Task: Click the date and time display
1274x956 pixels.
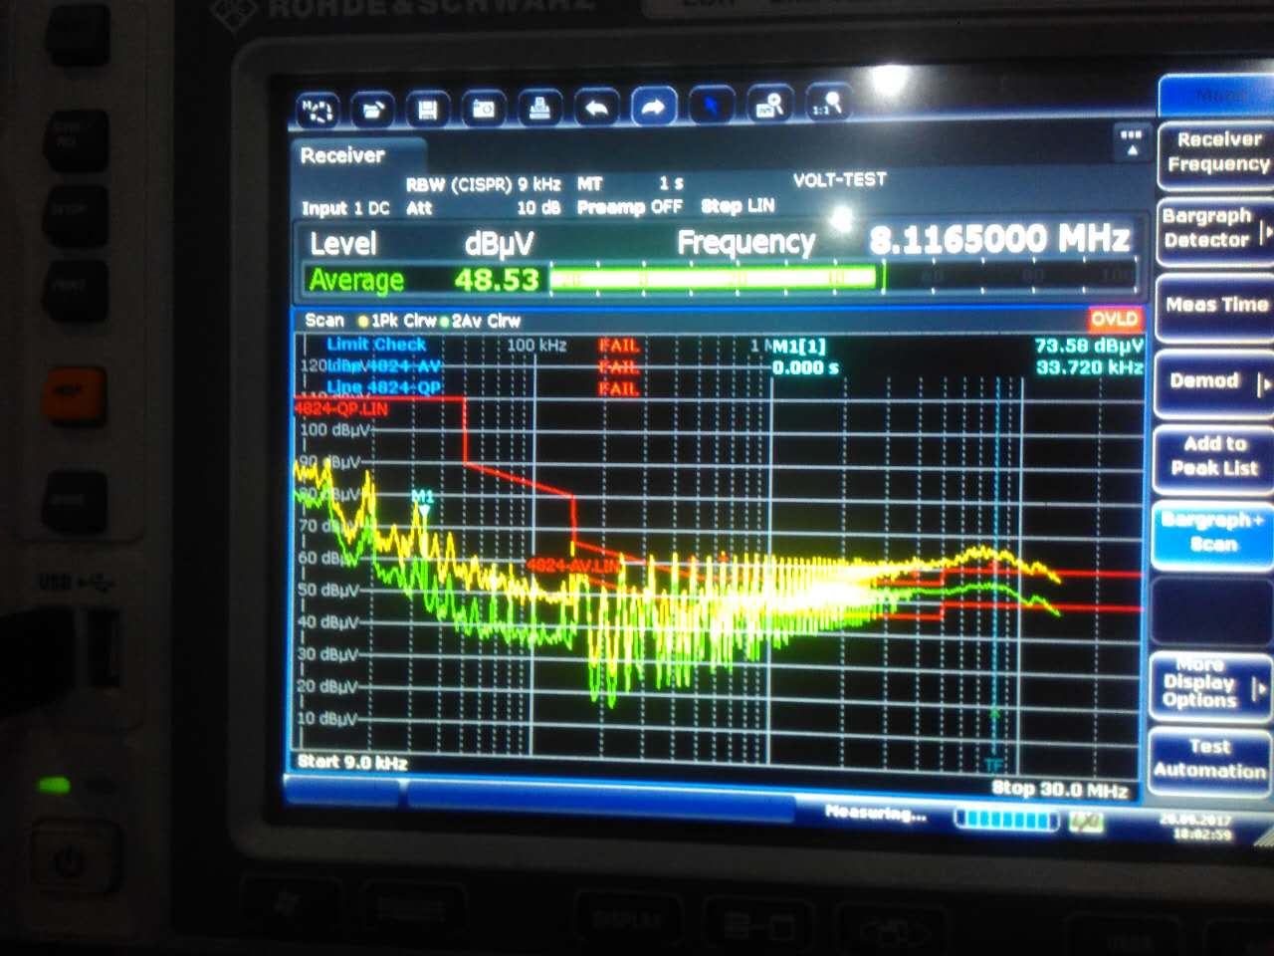Action: [x=1195, y=827]
